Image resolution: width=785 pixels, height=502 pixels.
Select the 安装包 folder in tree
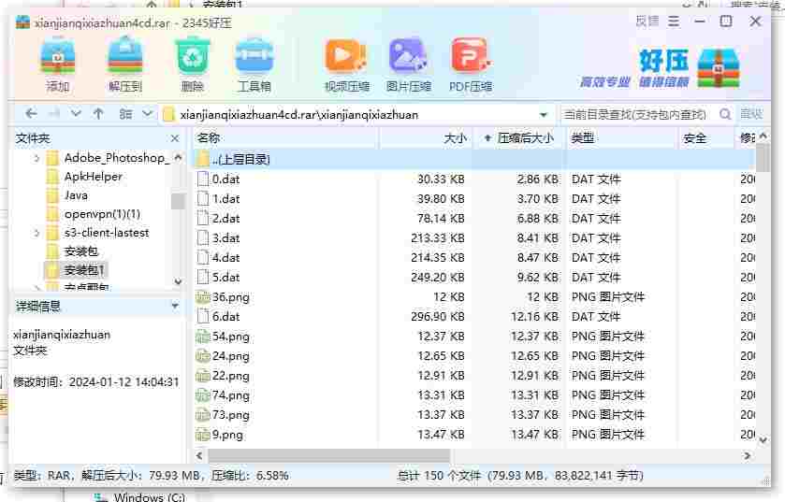tap(81, 251)
